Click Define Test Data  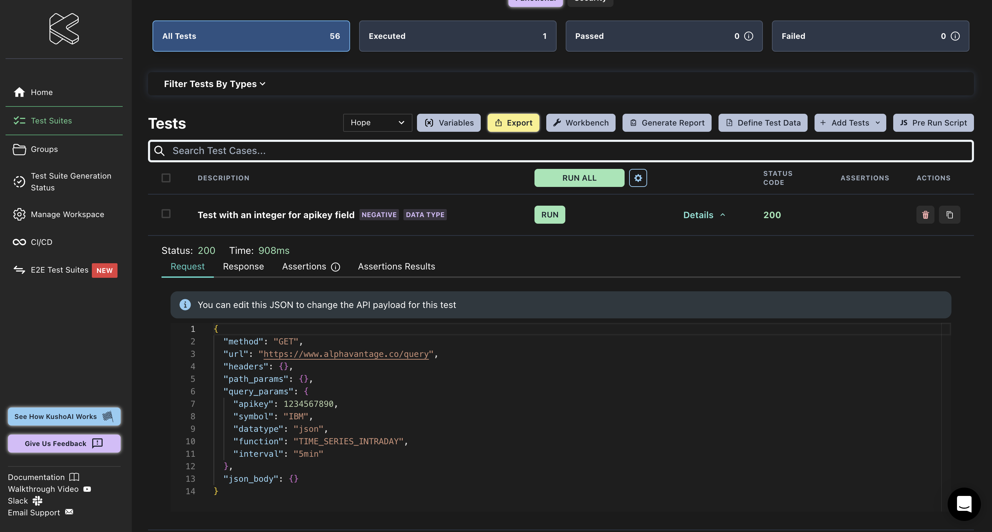(763, 123)
